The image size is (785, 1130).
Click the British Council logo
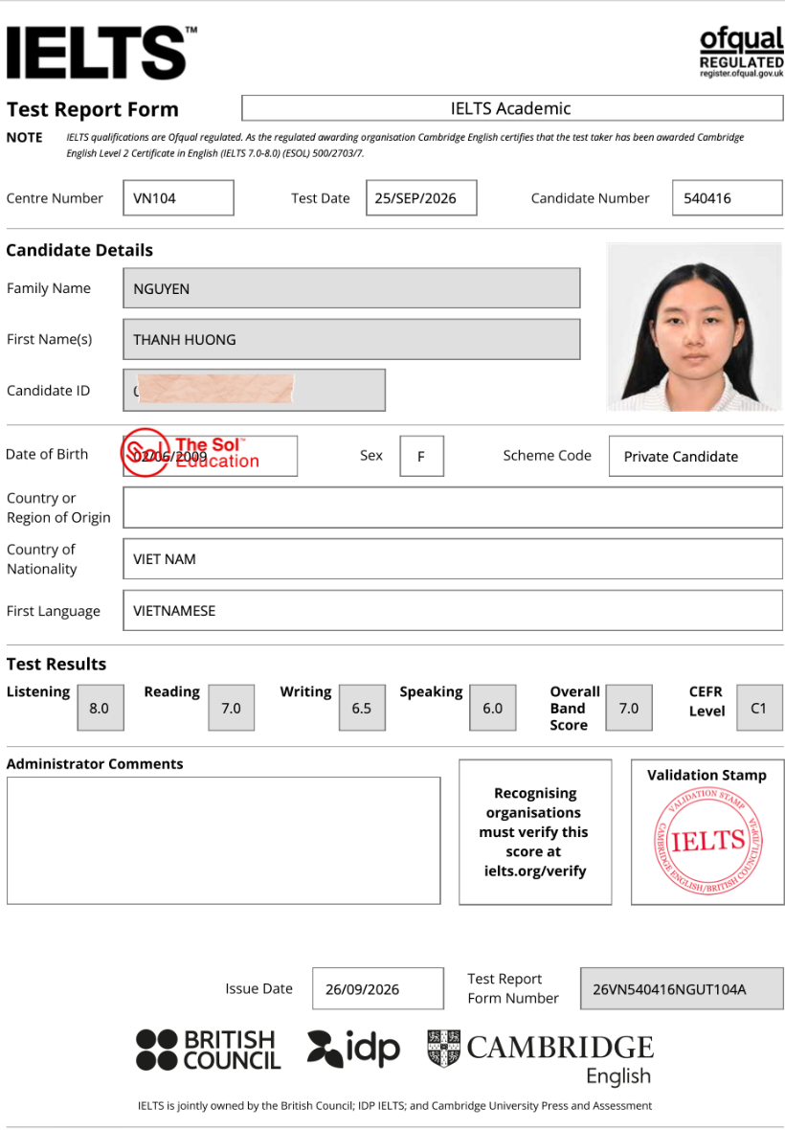[208, 1050]
